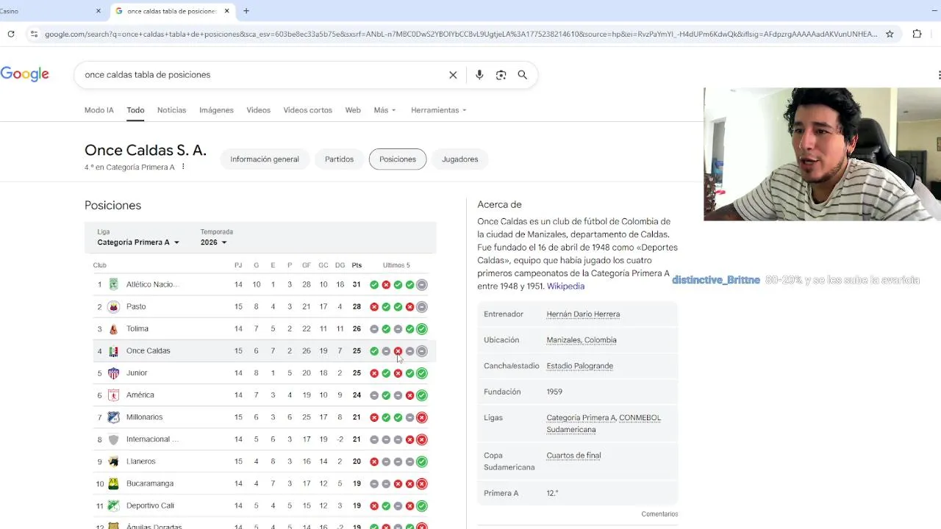The height and width of the screenshot is (529, 941).
Task: Open Estadio Palogrande link
Action: click(x=579, y=366)
